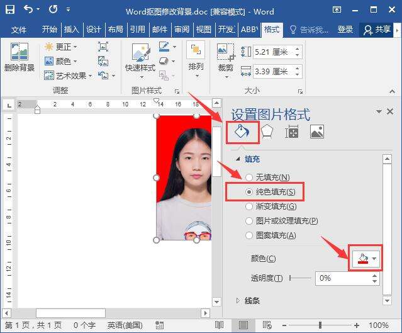Click the Redo/Repeat icon

point(53,9)
